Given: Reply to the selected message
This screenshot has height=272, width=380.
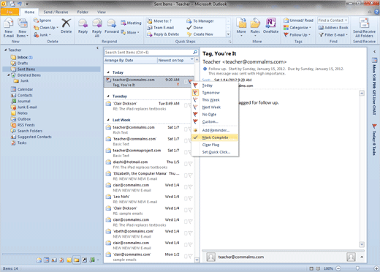Looking at the screenshot, I should [83, 26].
